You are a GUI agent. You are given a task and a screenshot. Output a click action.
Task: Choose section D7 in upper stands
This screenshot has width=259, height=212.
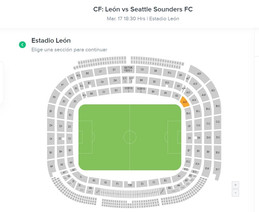[114, 70]
